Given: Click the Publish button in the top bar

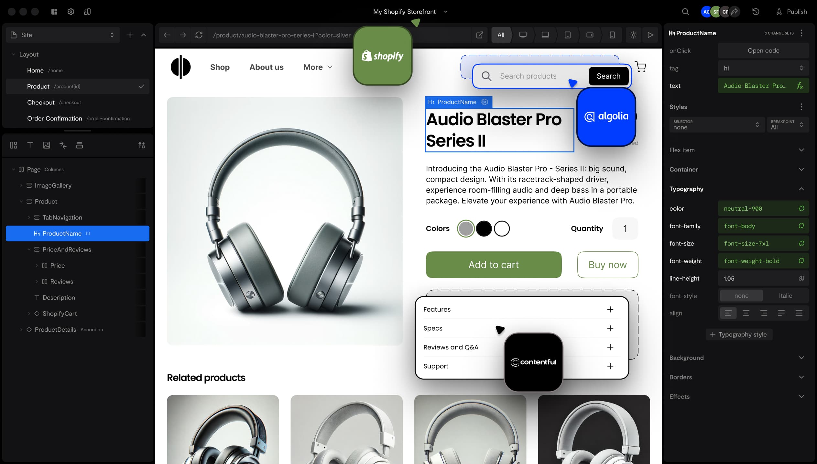Looking at the screenshot, I should click(x=796, y=11).
